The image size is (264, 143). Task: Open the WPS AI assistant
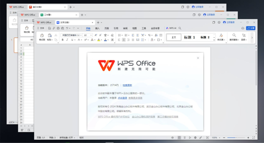(171, 28)
